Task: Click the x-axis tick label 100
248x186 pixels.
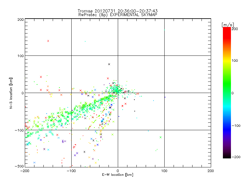Action: (164, 170)
